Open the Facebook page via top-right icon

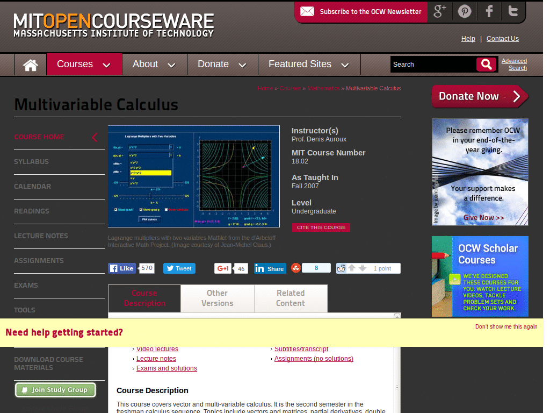(489, 11)
